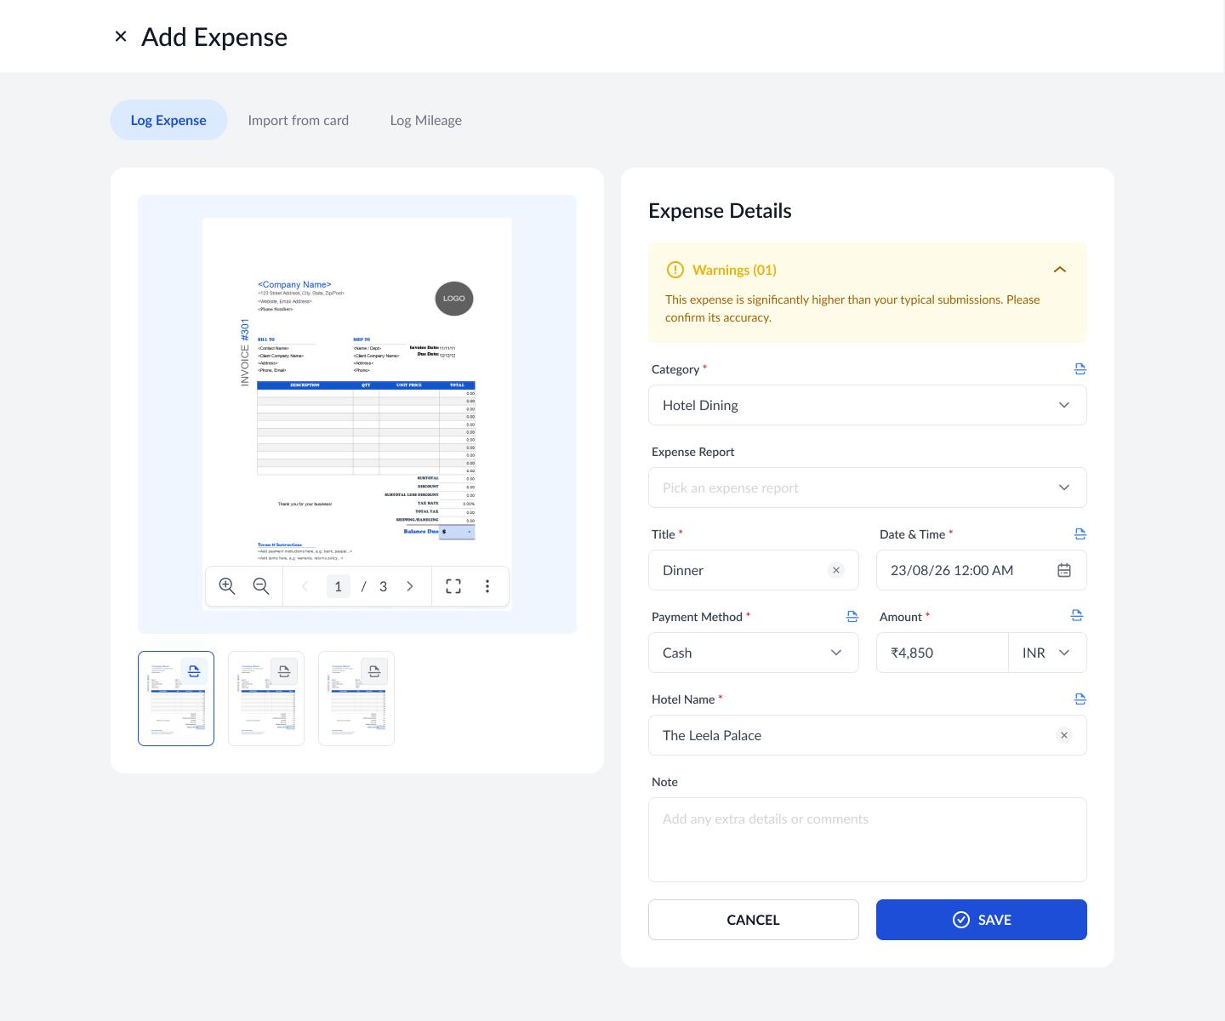
Task: Open the receipt viewer more options menu
Action: click(487, 586)
